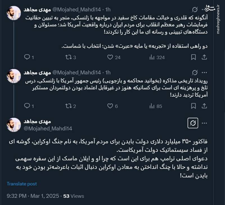225x205 pixels.
Task: Reply to the second tweet
Action: tap(27, 106)
